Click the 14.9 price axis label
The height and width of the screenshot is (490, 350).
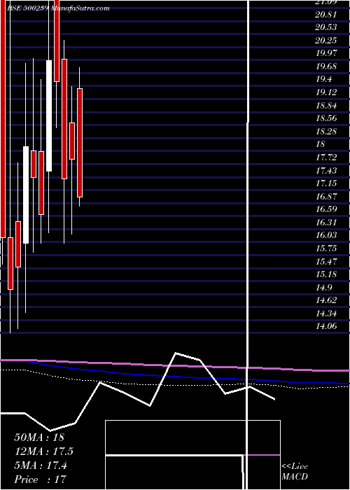[x=323, y=287]
